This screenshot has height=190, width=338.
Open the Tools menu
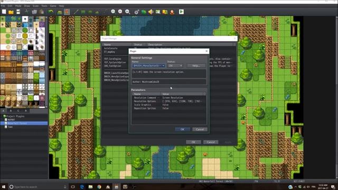click(44, 6)
